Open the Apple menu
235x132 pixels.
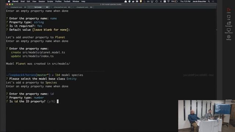click(x=9, y=1)
